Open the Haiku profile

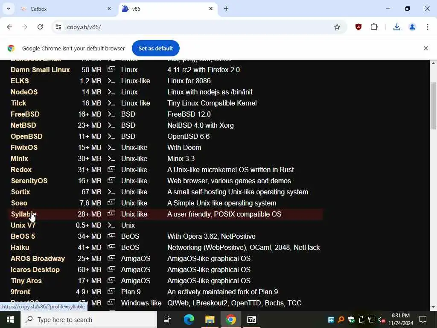point(20,248)
